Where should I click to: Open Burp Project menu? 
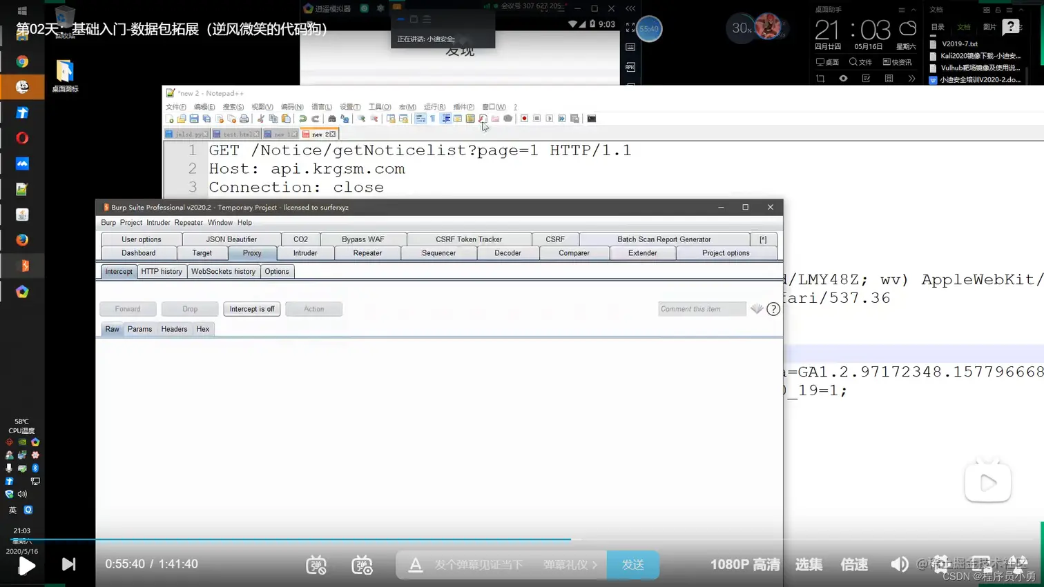[130, 223]
